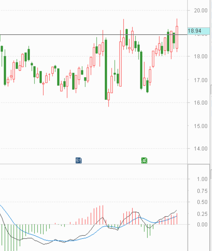Click the 16.00 price axis label
This screenshot has height=251, width=212.
pyautogui.click(x=201, y=103)
